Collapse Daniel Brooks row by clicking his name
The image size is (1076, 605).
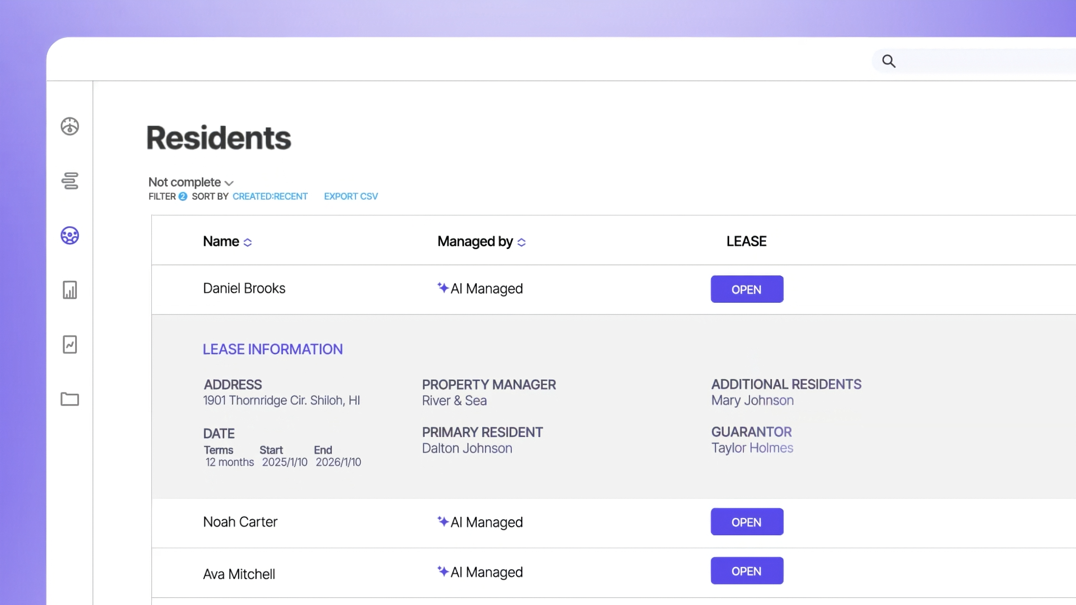coord(244,288)
